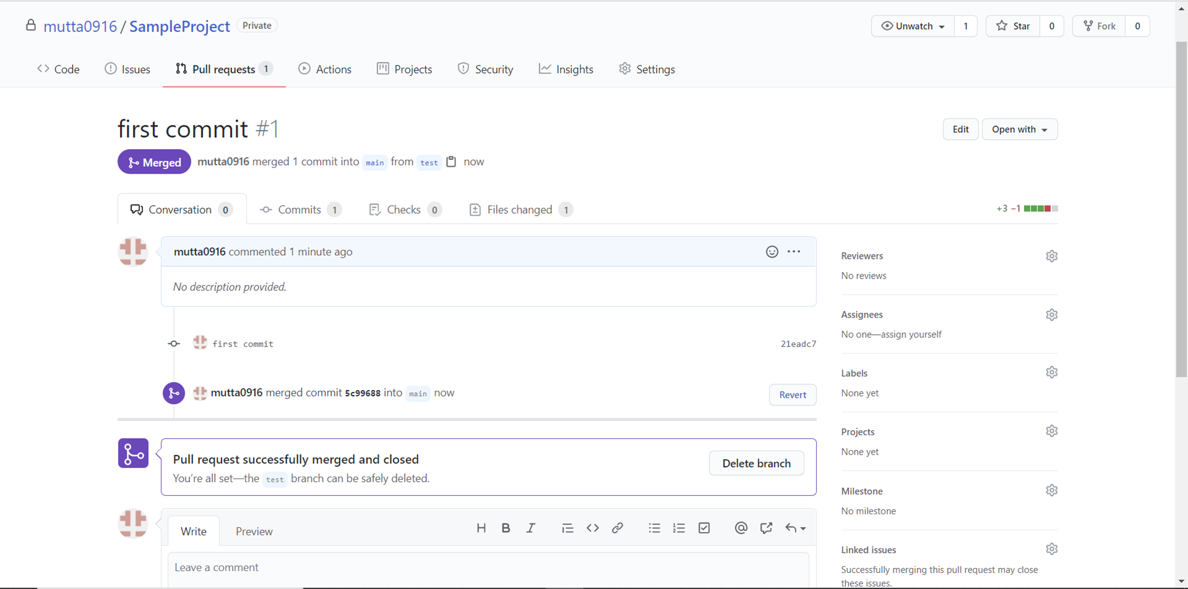
Task: Open Assignees settings gear
Action: coord(1051,315)
